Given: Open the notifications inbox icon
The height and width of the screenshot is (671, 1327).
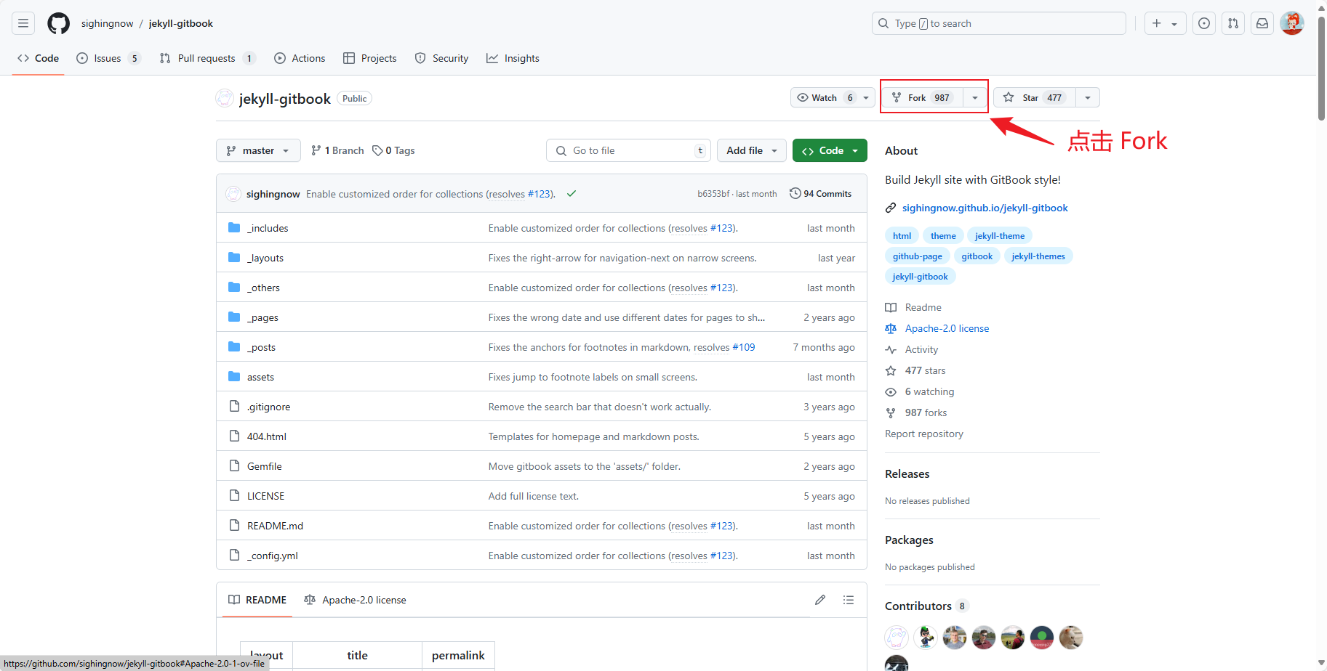Looking at the screenshot, I should click(x=1262, y=23).
